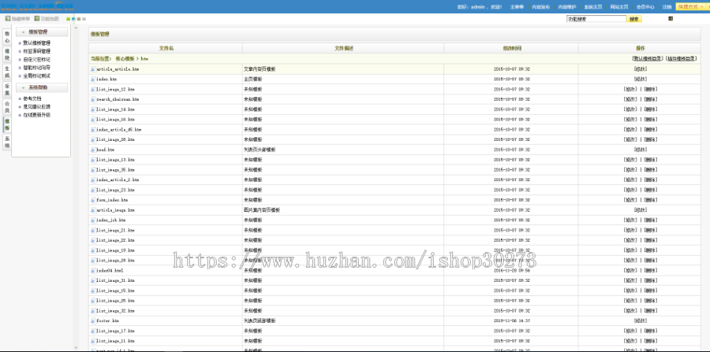Go to 网站主页 in the top bar
Image resolution: width=710 pixels, height=352 pixels.
click(x=619, y=7)
